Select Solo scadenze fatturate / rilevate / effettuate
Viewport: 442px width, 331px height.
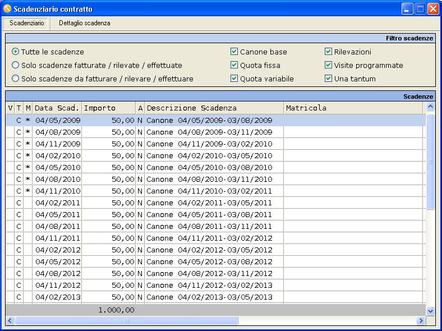(16, 65)
